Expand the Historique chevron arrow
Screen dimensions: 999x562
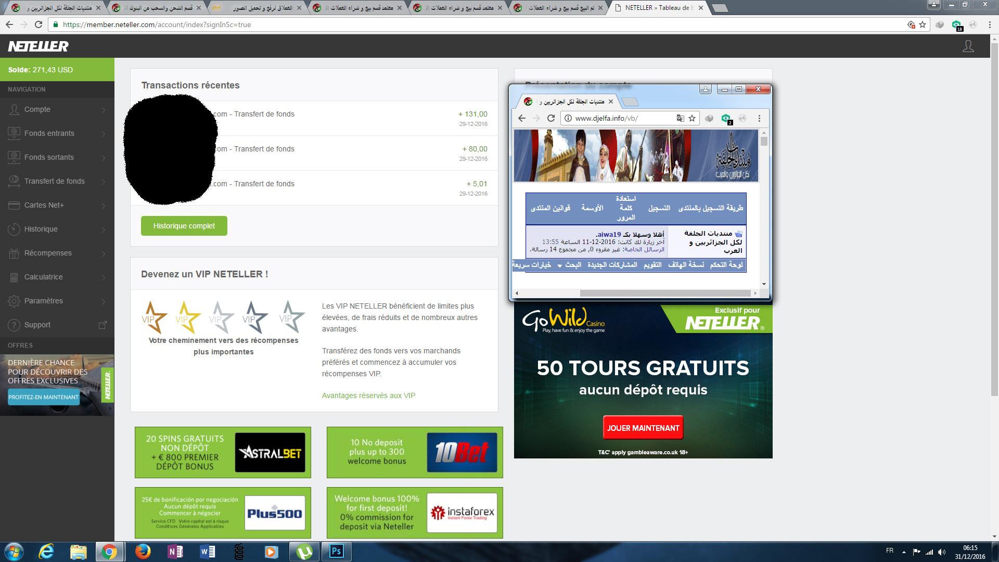click(x=104, y=229)
